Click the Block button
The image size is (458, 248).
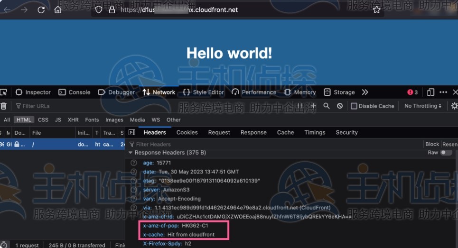pos(432,144)
